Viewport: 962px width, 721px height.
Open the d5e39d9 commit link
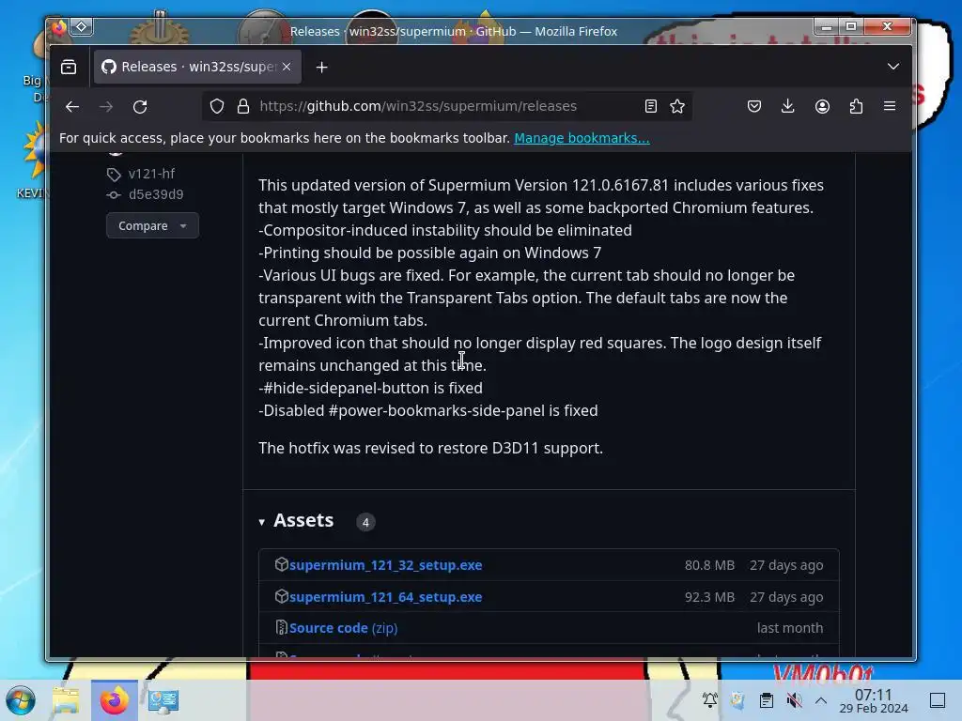click(x=156, y=194)
